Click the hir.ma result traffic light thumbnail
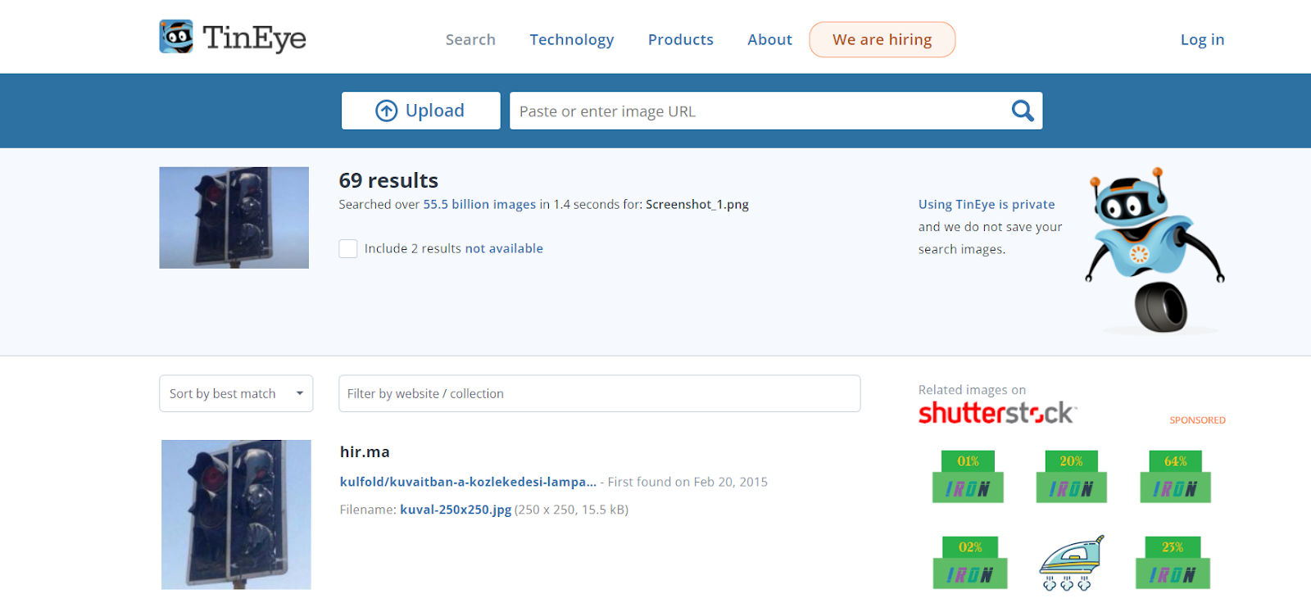 point(236,515)
